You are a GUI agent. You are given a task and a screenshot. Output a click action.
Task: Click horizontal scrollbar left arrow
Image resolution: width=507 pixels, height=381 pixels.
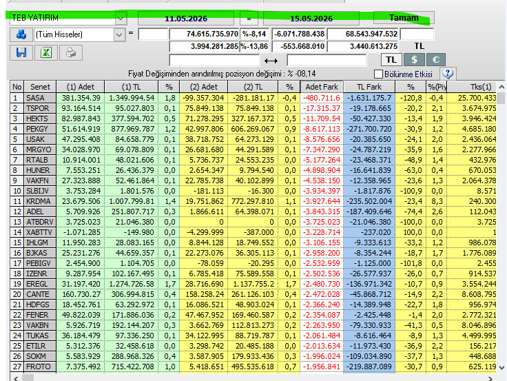pyautogui.click(x=16, y=378)
